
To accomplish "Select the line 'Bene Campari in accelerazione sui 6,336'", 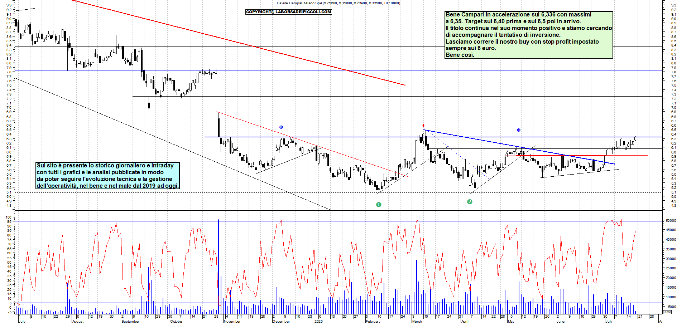I will click(519, 15).
